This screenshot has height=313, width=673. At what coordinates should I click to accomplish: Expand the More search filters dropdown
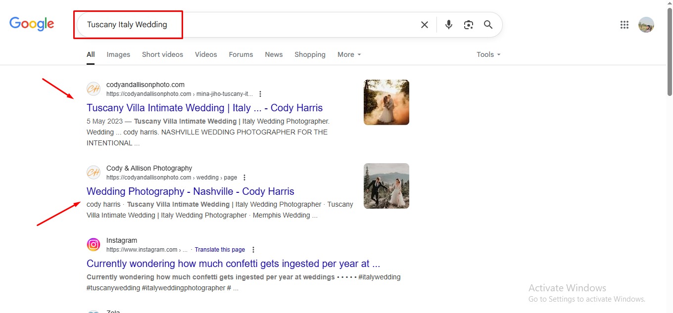tap(349, 54)
